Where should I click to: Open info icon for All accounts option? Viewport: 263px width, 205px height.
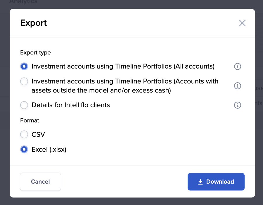tap(238, 66)
